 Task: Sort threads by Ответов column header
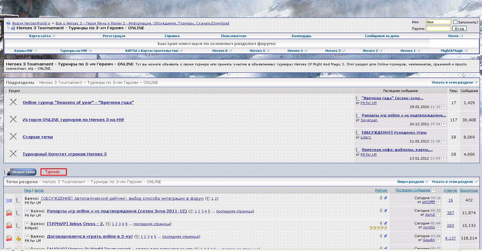[451, 190]
